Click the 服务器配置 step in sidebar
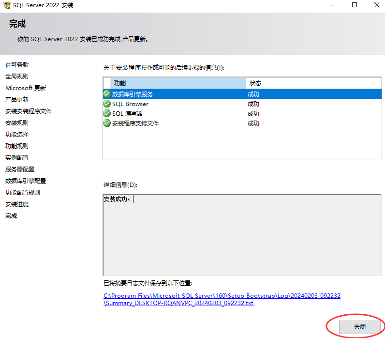 tap(20, 169)
